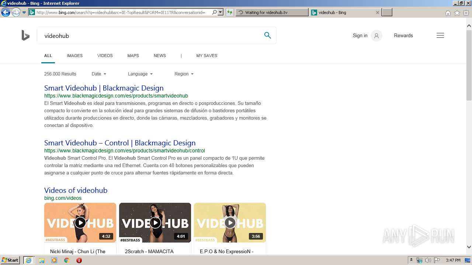This screenshot has height=265, width=472.
Task: Switch to the 'Waiting for videohub.tv' browser tab
Action: (272, 13)
